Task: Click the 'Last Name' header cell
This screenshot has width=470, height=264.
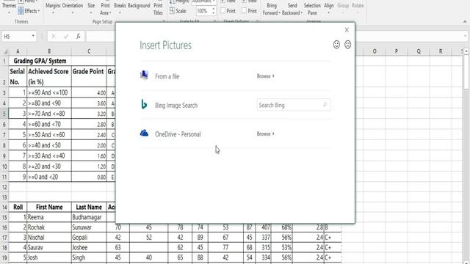Action: pos(89,207)
